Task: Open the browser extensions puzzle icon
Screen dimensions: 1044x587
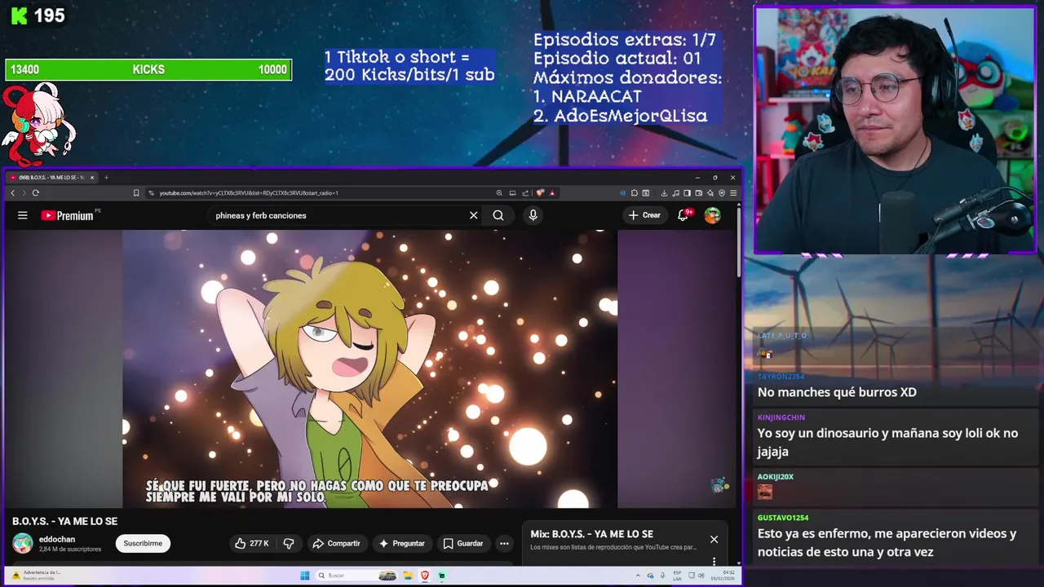Action: pyautogui.click(x=635, y=193)
